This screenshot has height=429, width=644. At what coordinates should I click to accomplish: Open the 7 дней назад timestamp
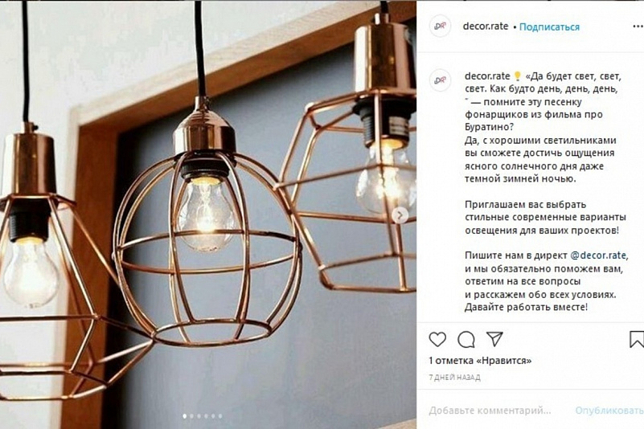coord(454,378)
